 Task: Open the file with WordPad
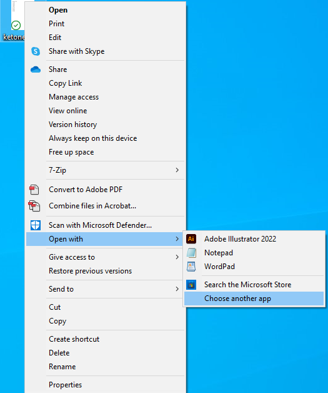pos(254,267)
